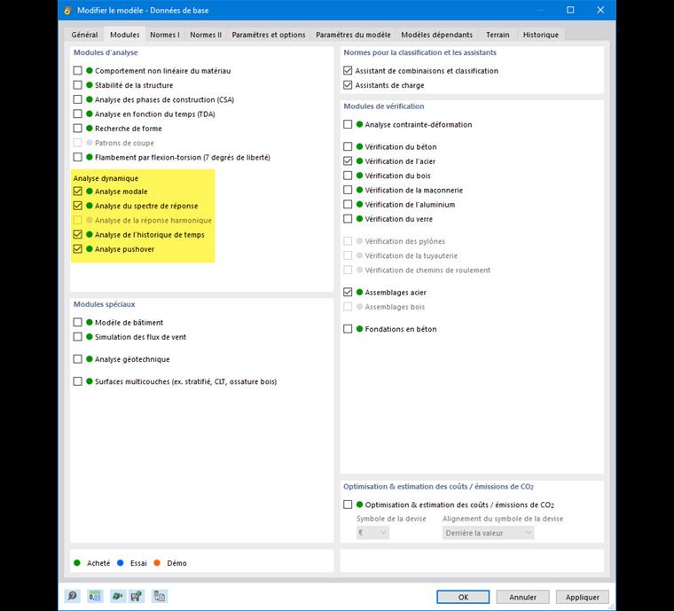
Task: Check Analyse en fonction du temps (TDA)
Action: click(77, 114)
